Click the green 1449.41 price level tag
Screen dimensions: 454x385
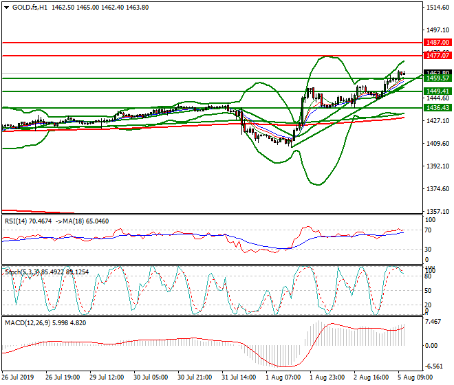(437, 91)
